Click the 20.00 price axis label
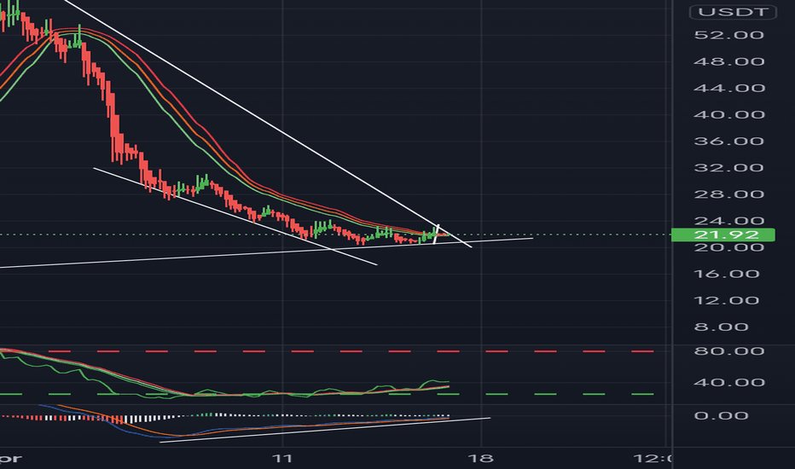Screen dimensions: 795x469 728,247
